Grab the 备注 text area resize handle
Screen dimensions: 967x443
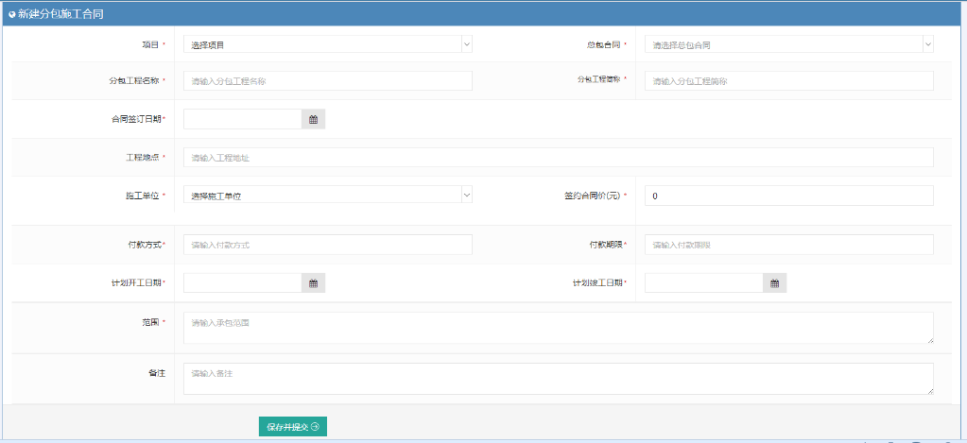tap(930, 391)
